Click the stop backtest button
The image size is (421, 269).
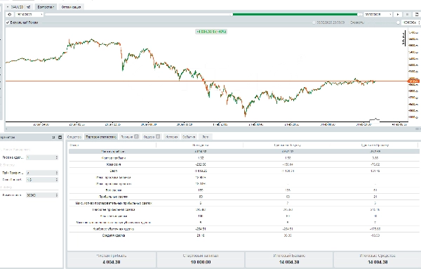(x=407, y=15)
